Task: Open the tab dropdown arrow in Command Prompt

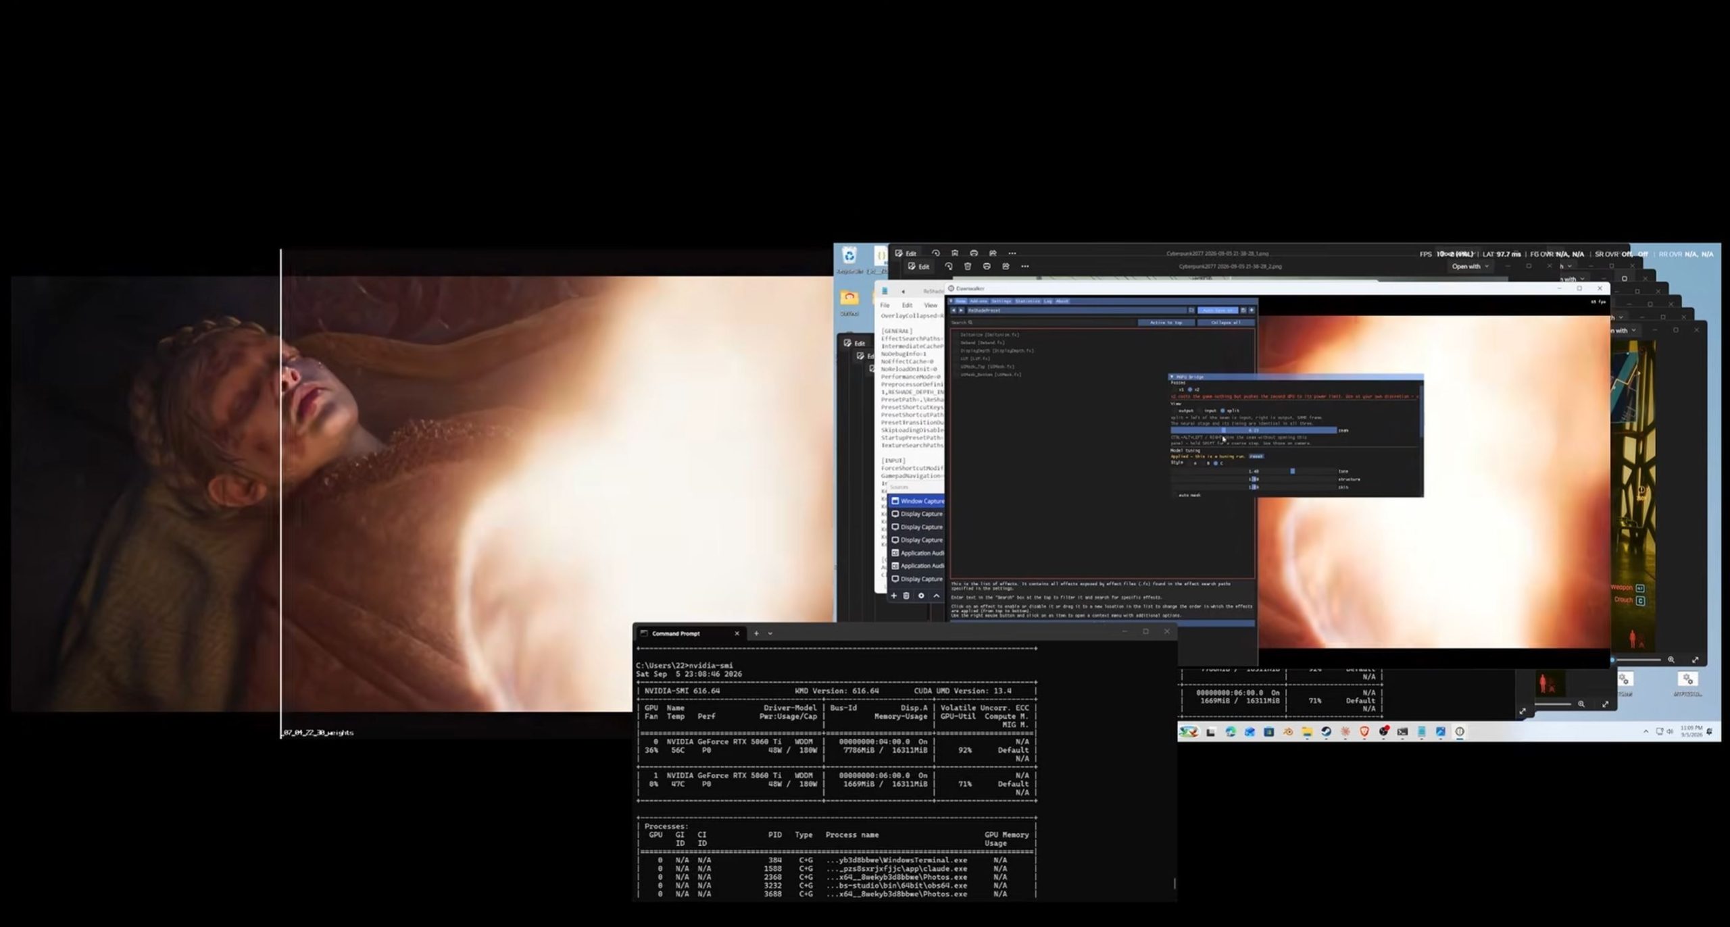Action: [770, 633]
